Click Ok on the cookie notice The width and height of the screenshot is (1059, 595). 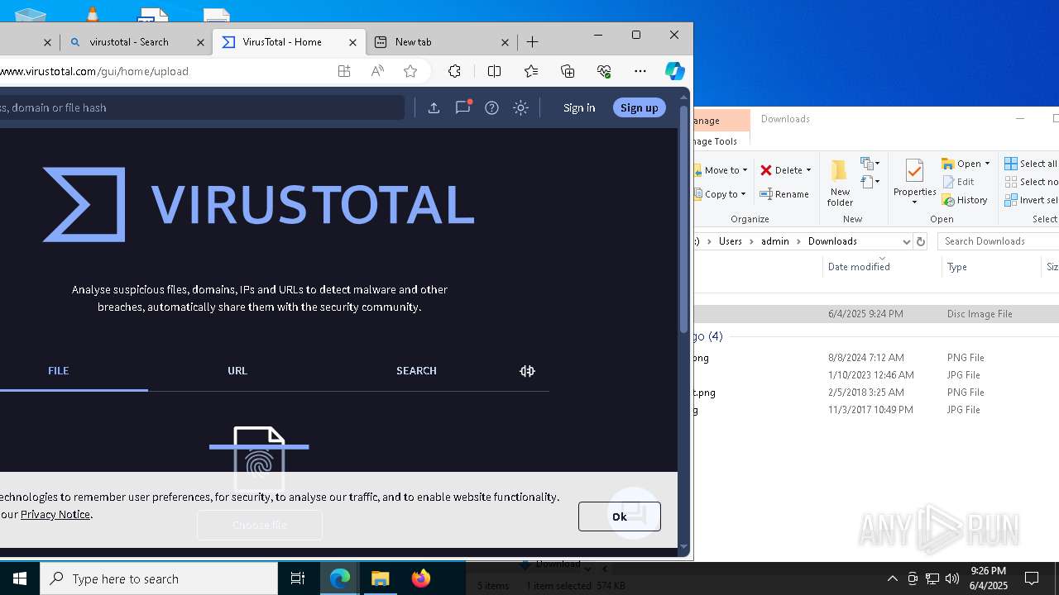pos(619,516)
